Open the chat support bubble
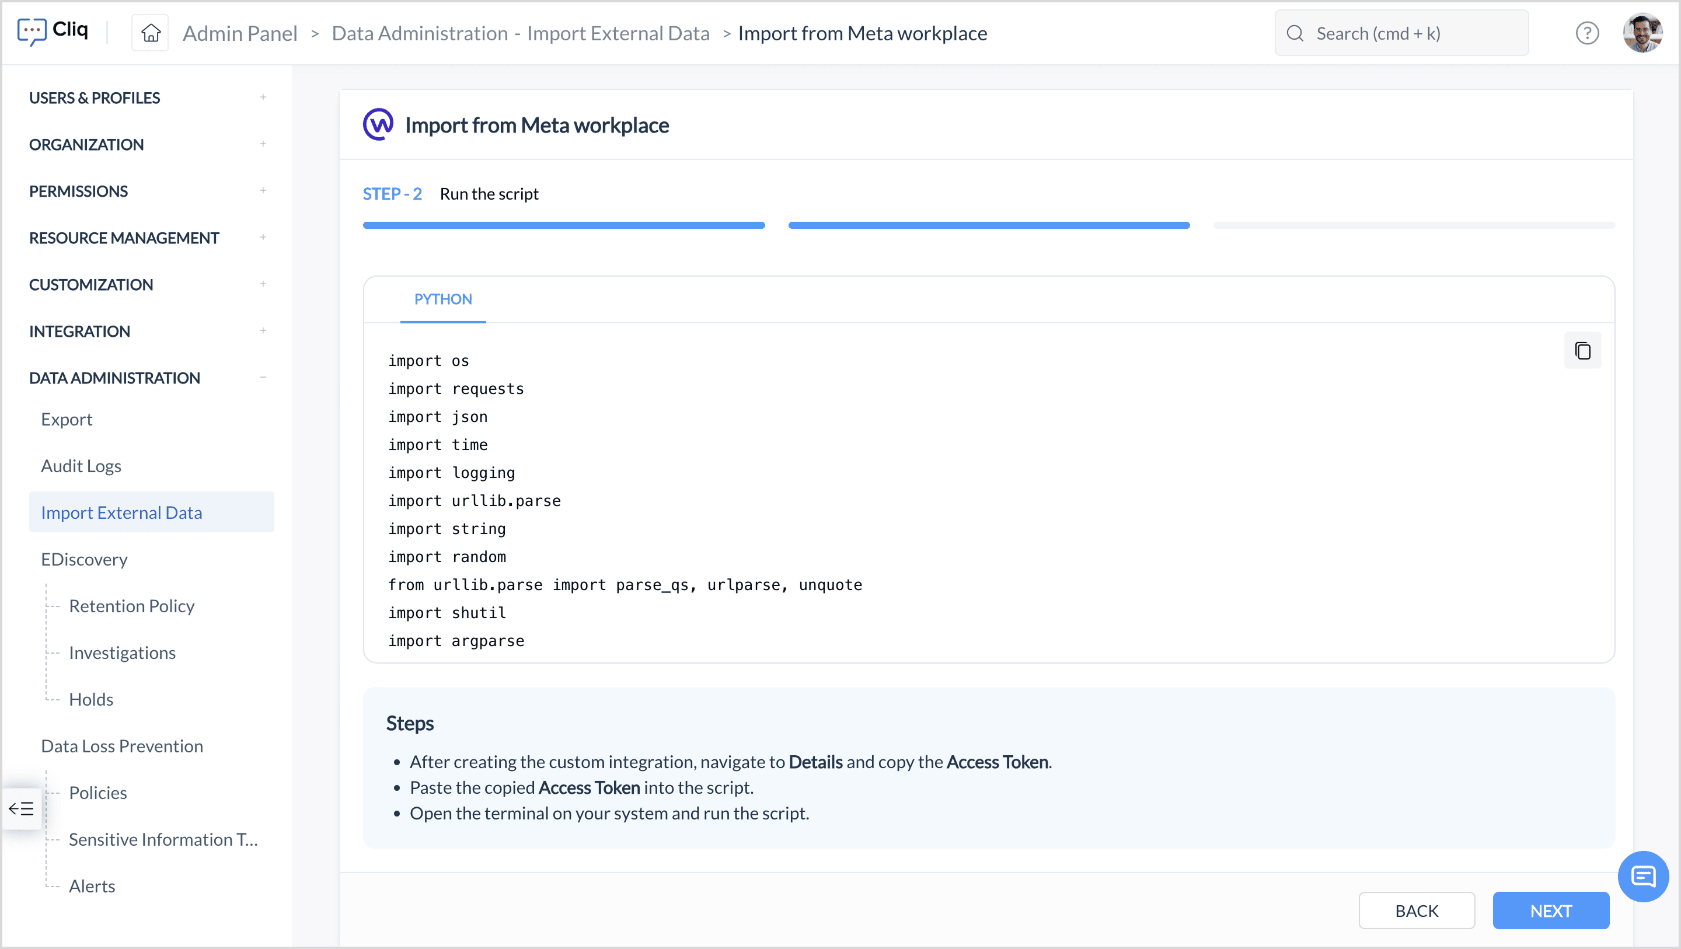The width and height of the screenshot is (1681, 949). coord(1642,876)
